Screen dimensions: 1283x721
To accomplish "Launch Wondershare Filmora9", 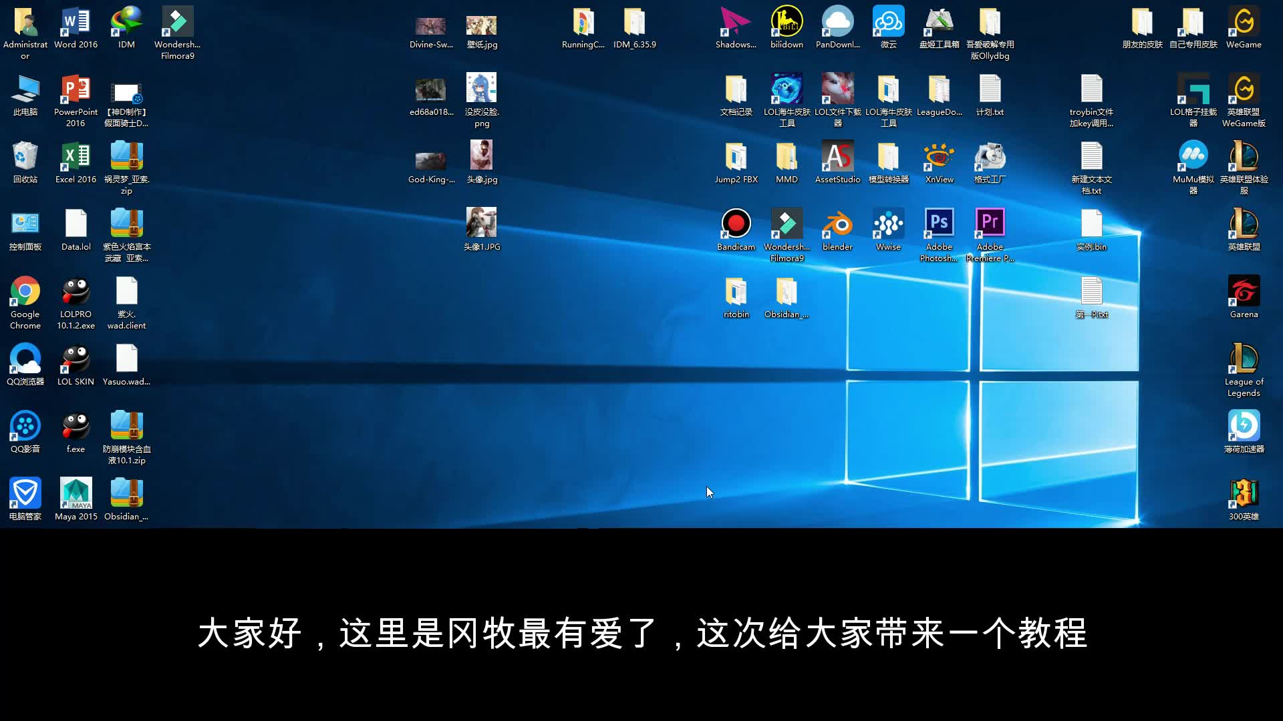I will 787,224.
